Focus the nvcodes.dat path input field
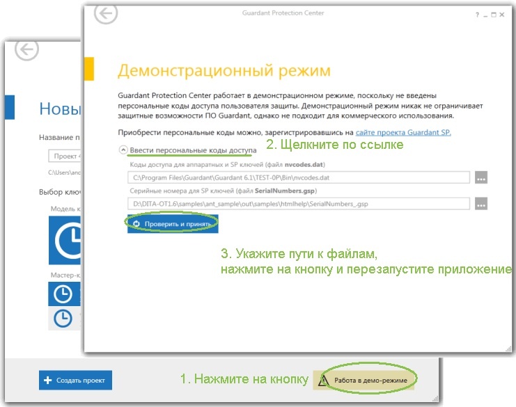The width and height of the screenshot is (516, 407). point(299,177)
